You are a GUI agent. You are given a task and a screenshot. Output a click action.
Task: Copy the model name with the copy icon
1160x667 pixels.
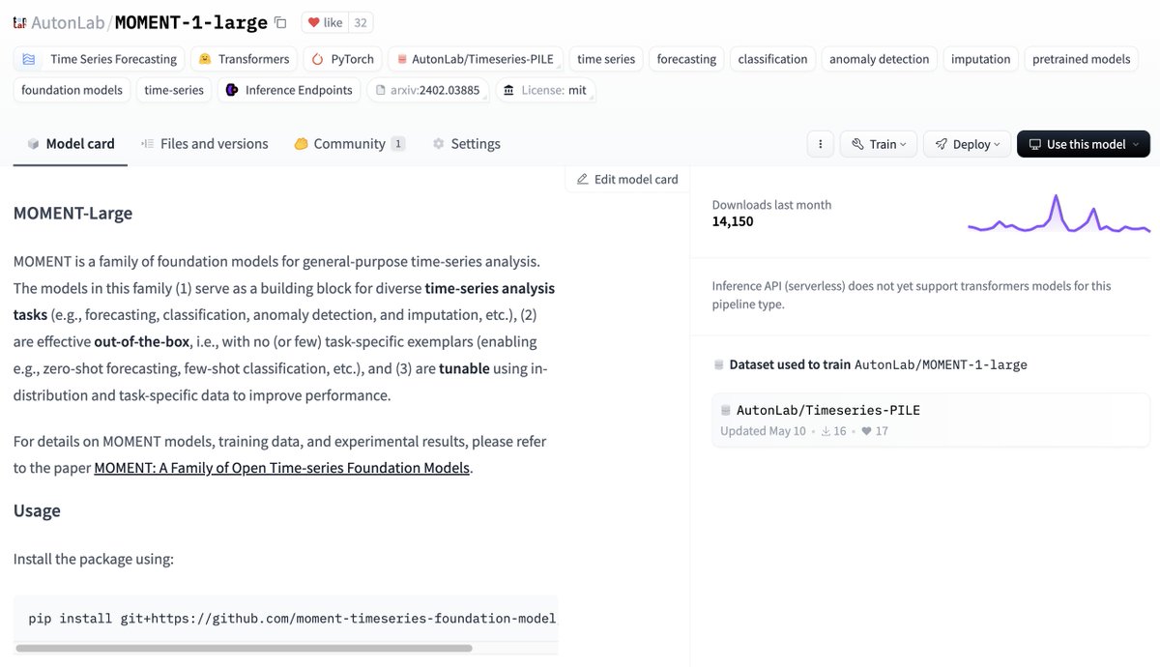coord(280,22)
